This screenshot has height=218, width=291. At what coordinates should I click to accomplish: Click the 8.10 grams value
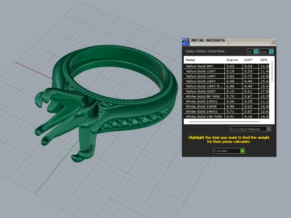(230, 91)
